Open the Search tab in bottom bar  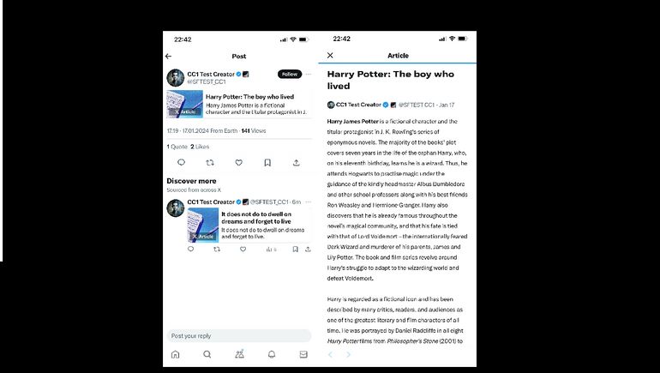pyautogui.click(x=207, y=354)
